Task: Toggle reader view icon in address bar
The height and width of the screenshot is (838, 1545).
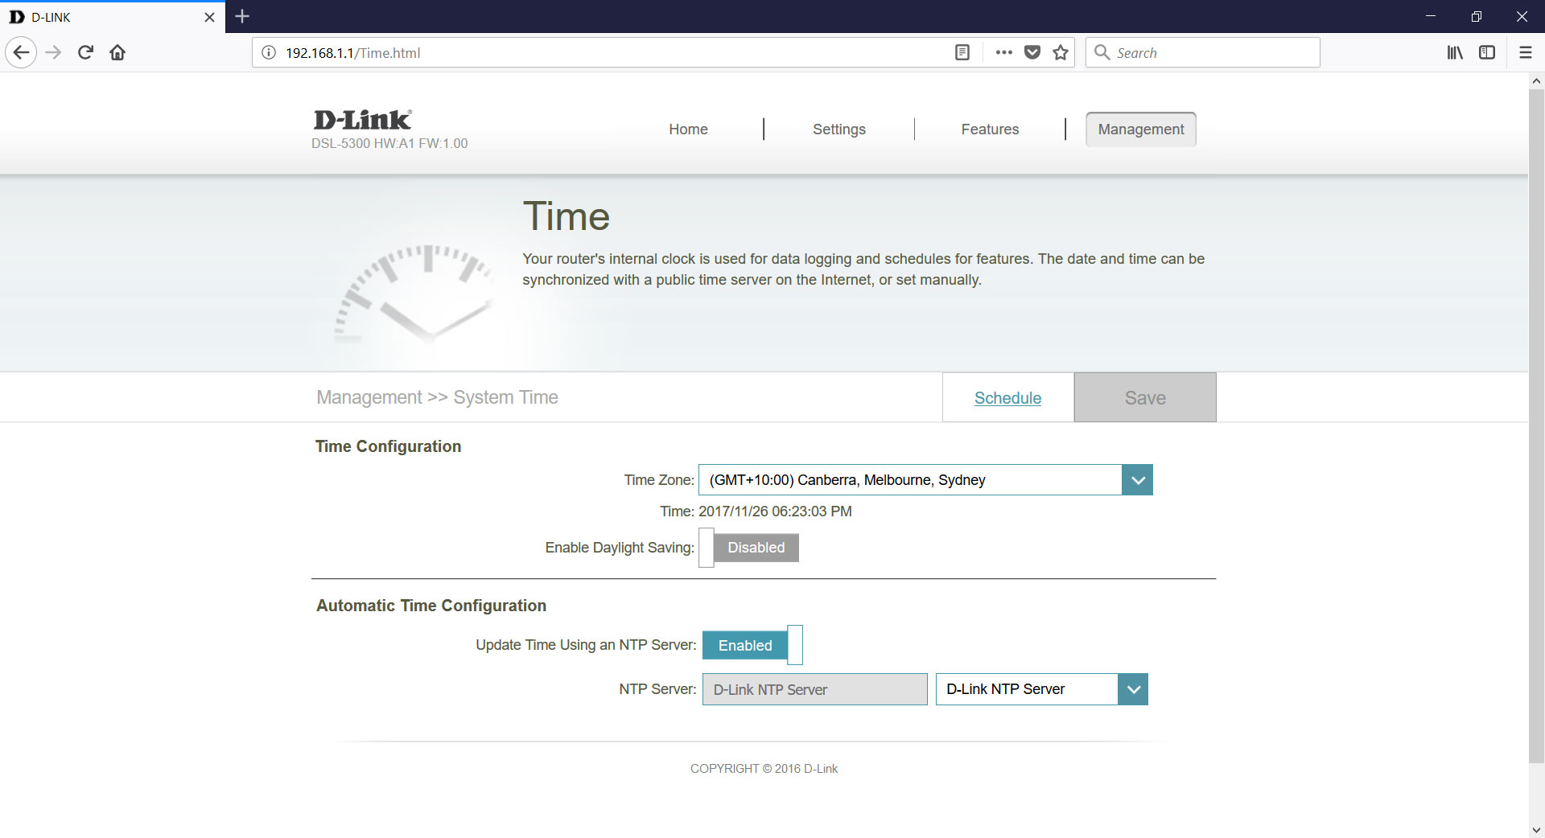Action: [962, 53]
